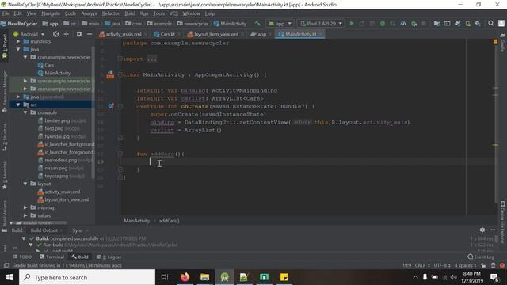Expand the values folder
Viewport: 507px width, 285px height.
coord(25,215)
